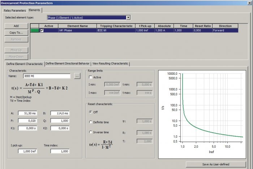Screen dimensions: 253x169
Task: Click the IEEE MI tripping characteristic cell
Action: 116,30
